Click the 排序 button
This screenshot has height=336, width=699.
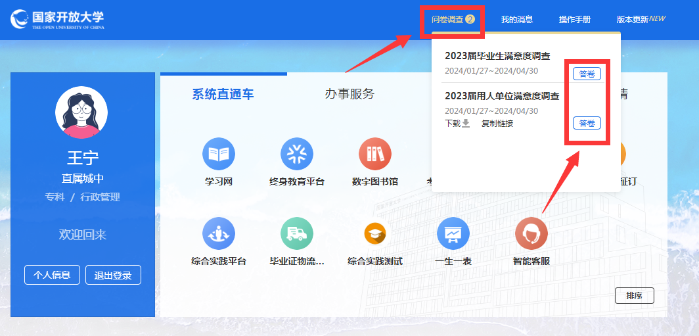[x=635, y=296]
